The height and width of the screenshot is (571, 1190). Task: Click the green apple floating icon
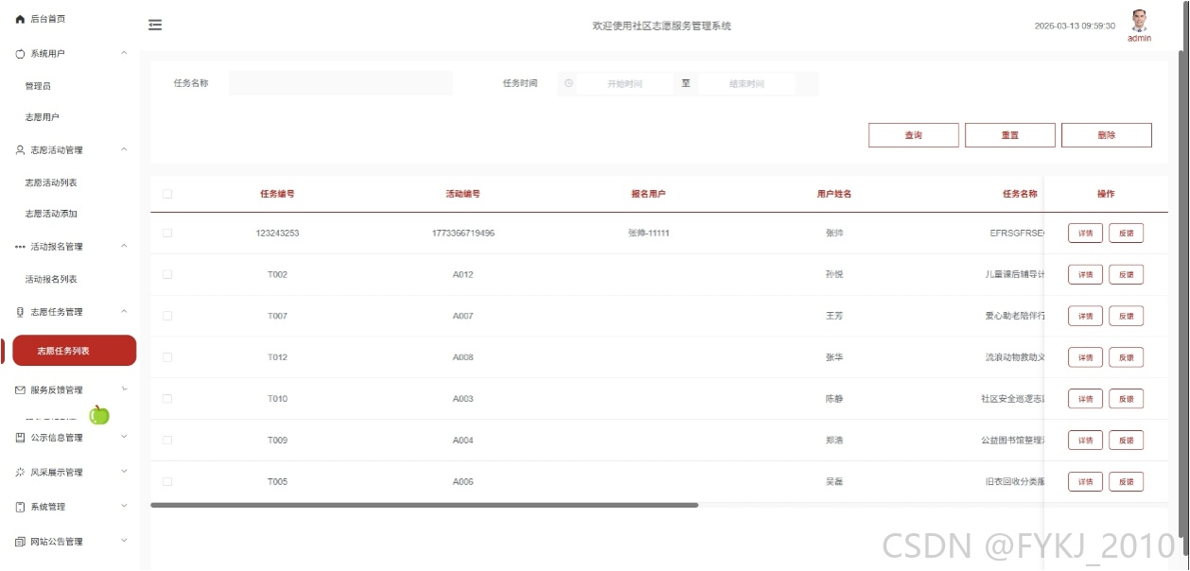(x=99, y=414)
